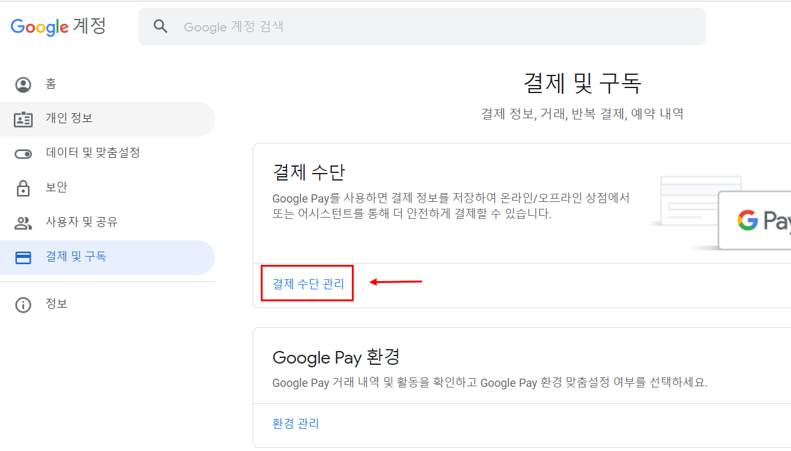791x451 pixels.
Task: Click the 결제 및 구독 page title
Action: pyautogui.click(x=582, y=83)
